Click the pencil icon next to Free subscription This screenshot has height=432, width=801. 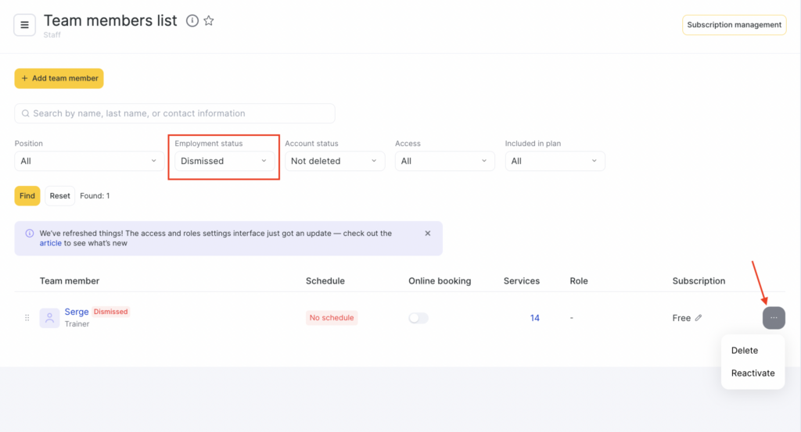[699, 318]
